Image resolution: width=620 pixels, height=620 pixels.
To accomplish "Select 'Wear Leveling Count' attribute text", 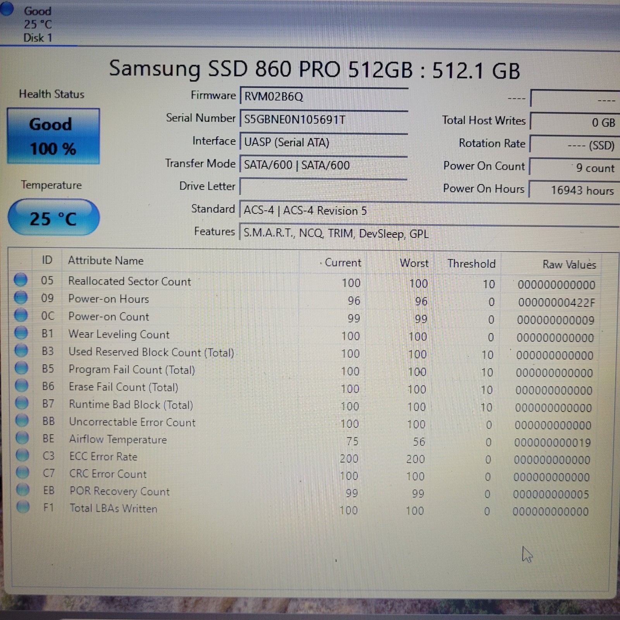I will [x=119, y=334].
